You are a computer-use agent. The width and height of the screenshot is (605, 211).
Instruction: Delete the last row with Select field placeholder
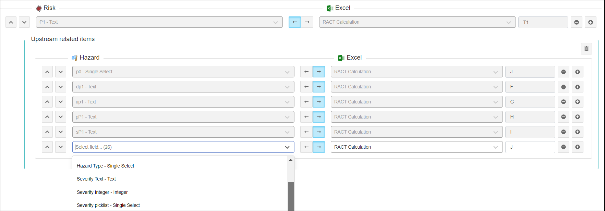coord(563,147)
